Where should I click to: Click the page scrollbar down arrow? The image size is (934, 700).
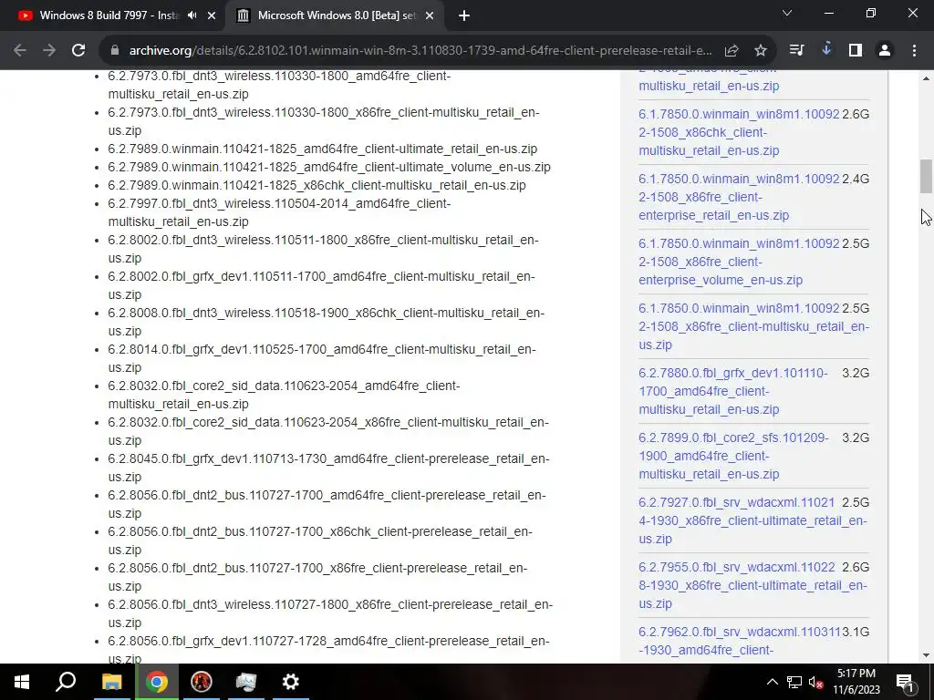point(926,654)
